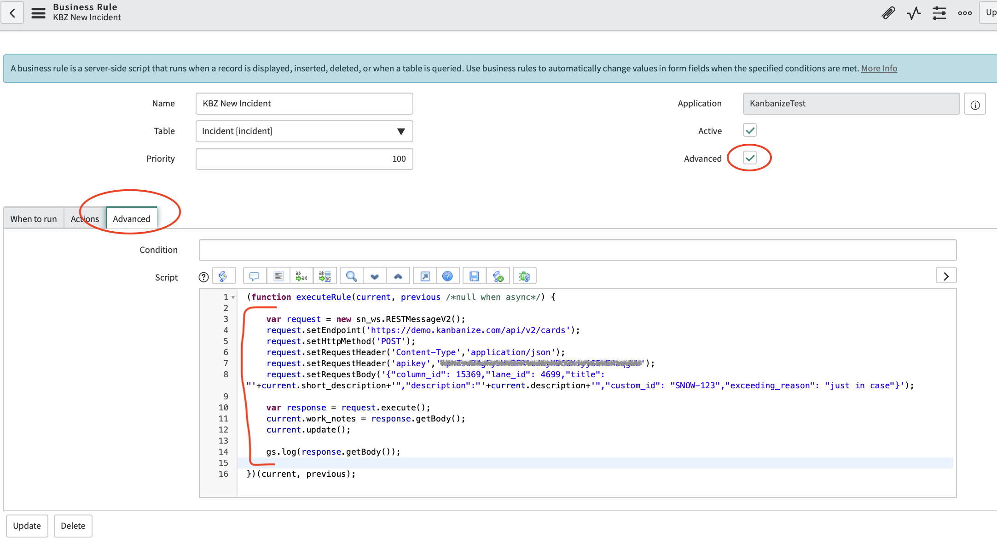This screenshot has height=544, width=997.
Task: Open the Table dropdown Incident [incident]
Action: [304, 131]
